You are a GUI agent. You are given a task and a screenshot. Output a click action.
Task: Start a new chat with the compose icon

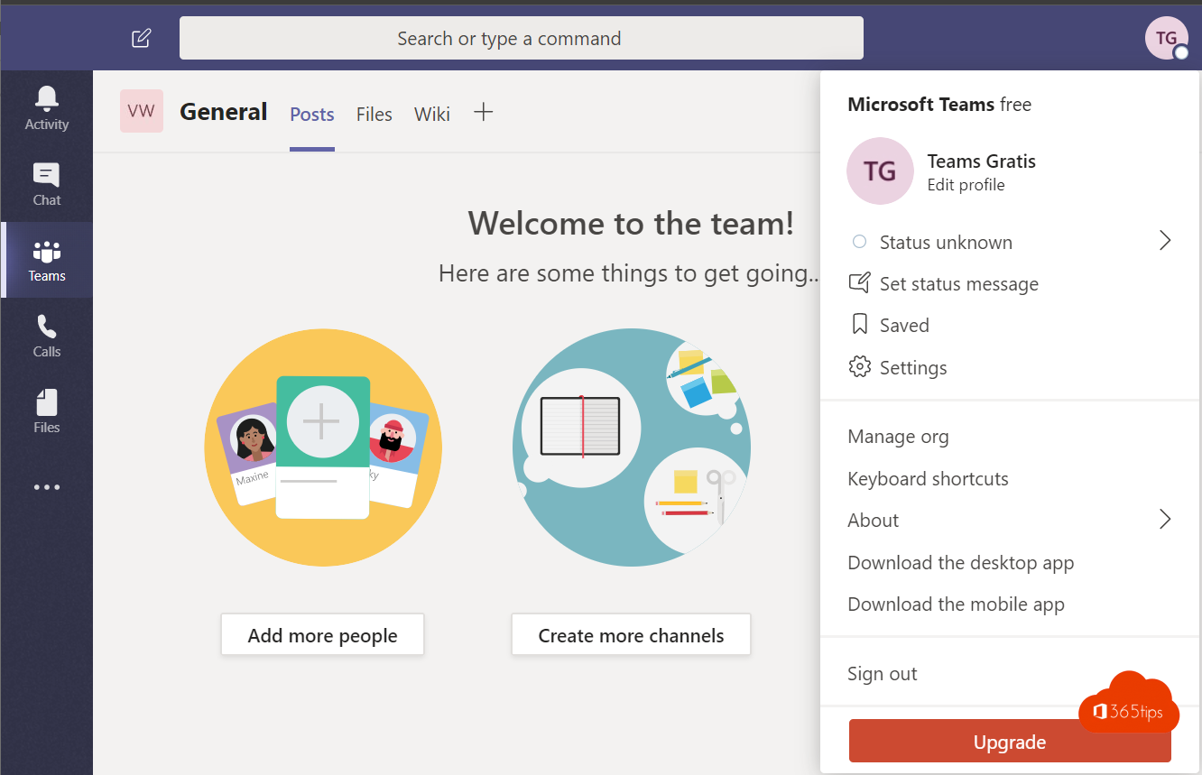142,38
